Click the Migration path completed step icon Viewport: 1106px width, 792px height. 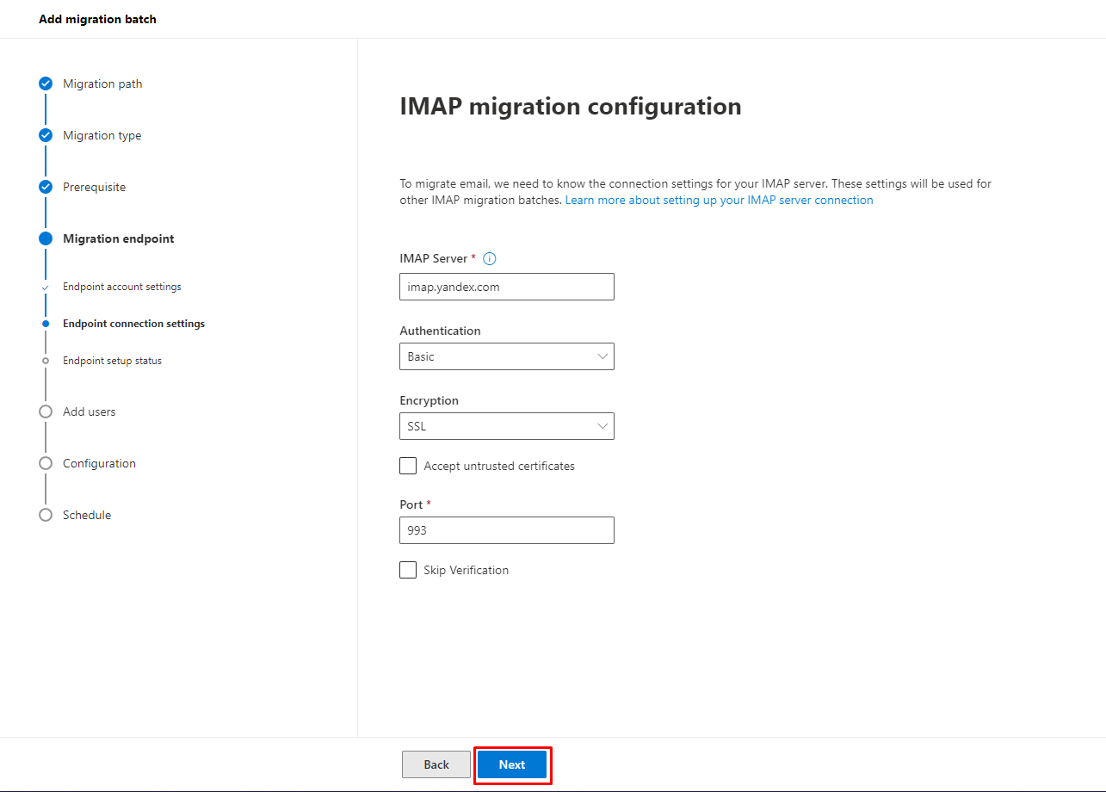click(x=46, y=84)
